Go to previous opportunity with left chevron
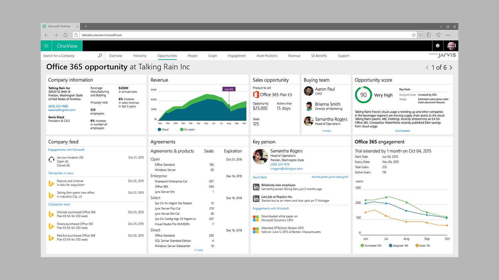The width and height of the screenshot is (499, 280). (x=427, y=67)
